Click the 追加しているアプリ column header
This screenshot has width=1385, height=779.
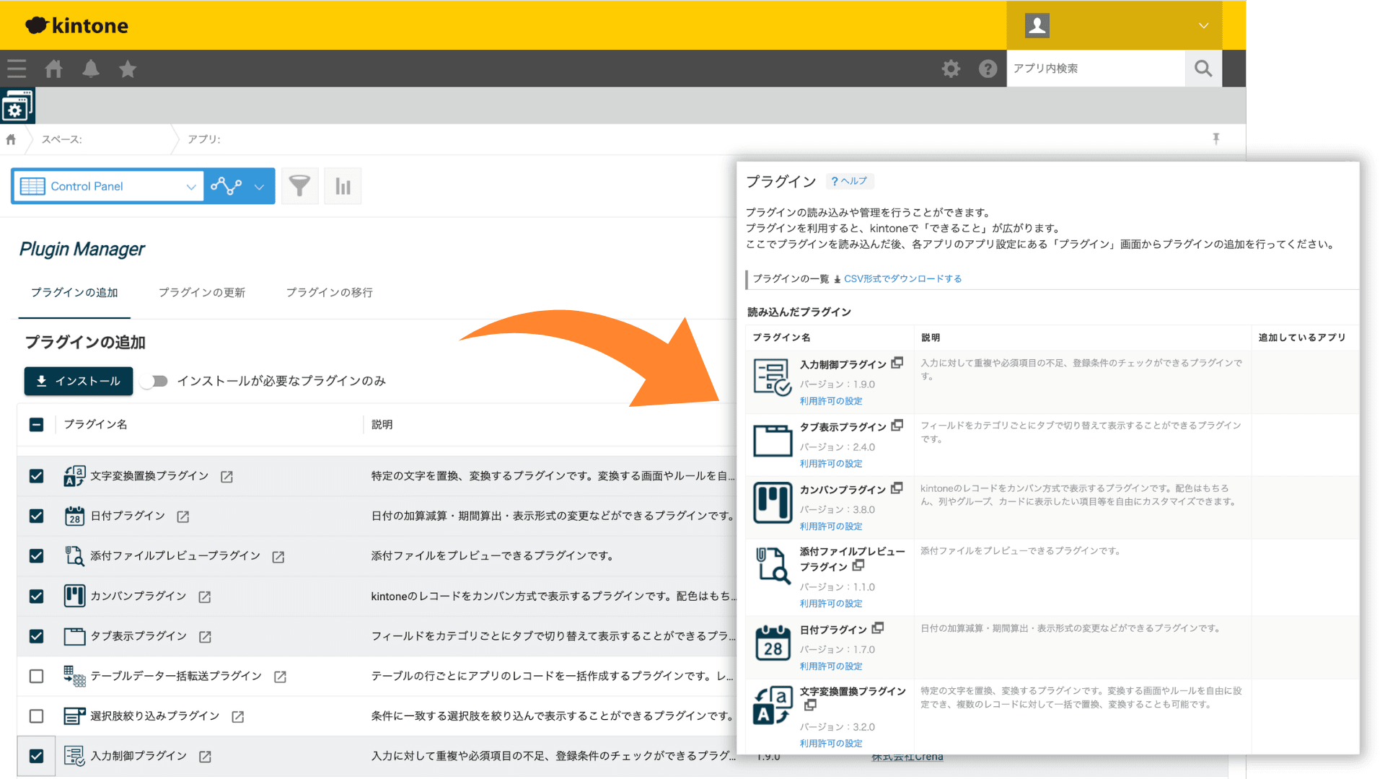(x=1302, y=338)
